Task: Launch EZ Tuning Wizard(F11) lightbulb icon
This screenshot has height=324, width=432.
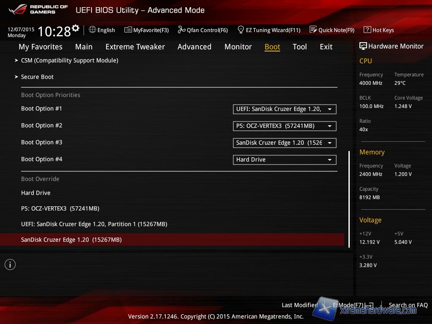Action: click(241, 30)
